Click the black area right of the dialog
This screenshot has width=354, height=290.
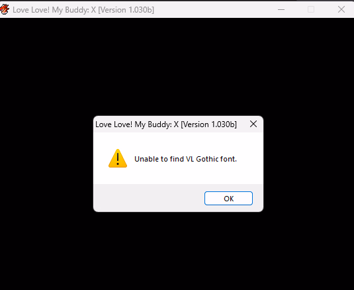[308, 164]
